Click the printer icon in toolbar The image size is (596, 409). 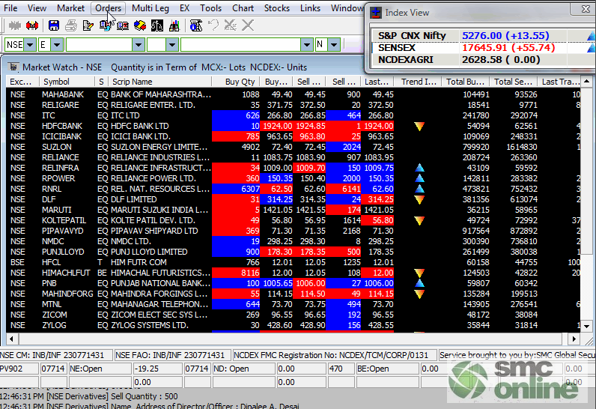tap(70, 25)
